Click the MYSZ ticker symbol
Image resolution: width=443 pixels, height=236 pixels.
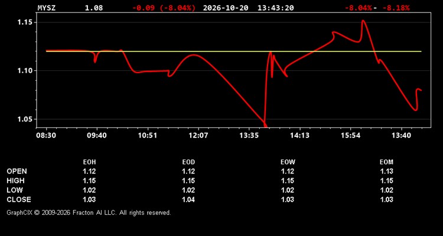(47, 8)
